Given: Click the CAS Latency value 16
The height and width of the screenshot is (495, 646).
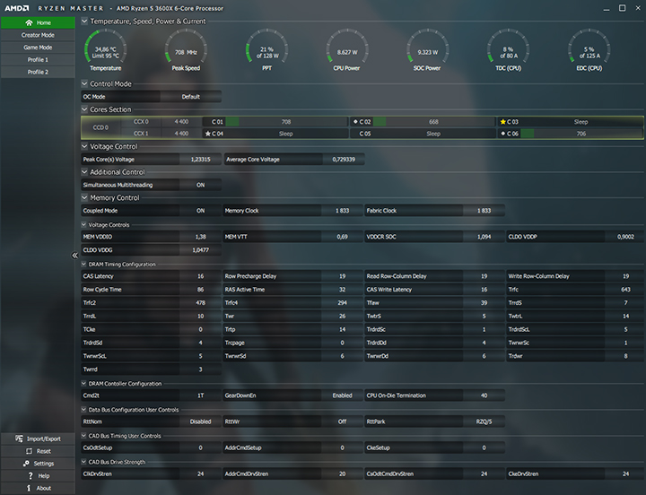Looking at the screenshot, I should coord(200,276).
